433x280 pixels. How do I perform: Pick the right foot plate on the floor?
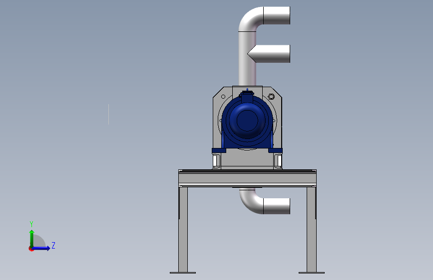pyautogui.click(x=312, y=273)
